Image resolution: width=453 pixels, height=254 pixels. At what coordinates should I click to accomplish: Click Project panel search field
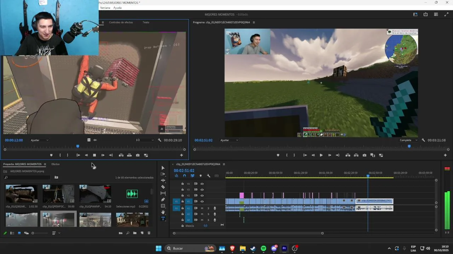coord(27,177)
